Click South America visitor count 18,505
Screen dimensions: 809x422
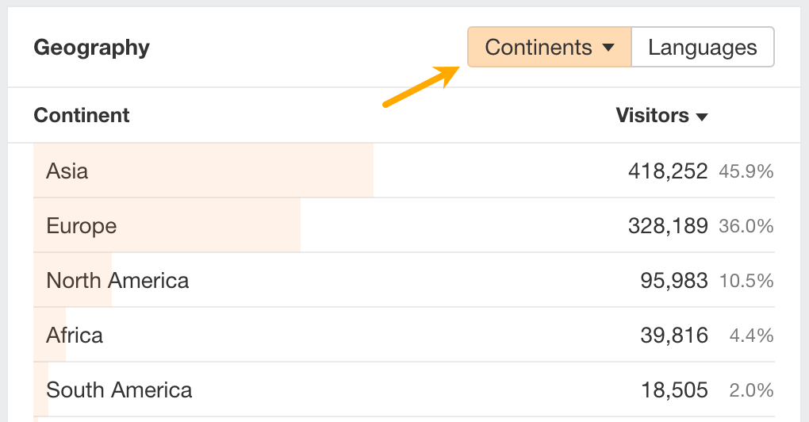pyautogui.click(x=674, y=390)
